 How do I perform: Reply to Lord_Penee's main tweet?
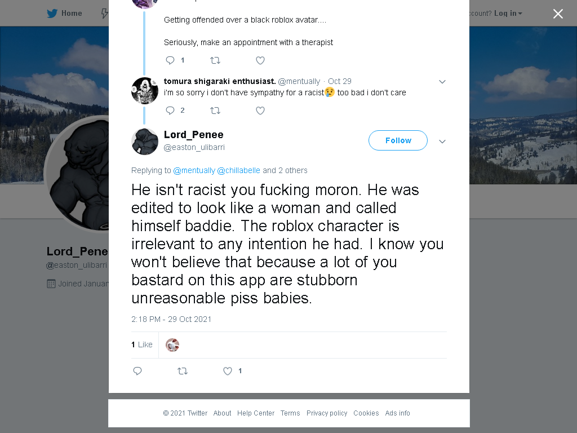point(137,371)
